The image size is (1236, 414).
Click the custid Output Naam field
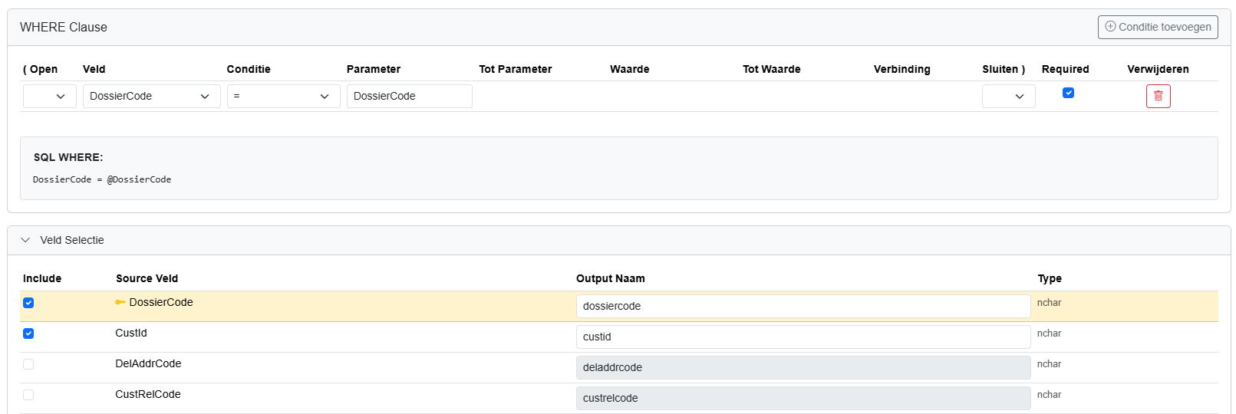tap(803, 337)
